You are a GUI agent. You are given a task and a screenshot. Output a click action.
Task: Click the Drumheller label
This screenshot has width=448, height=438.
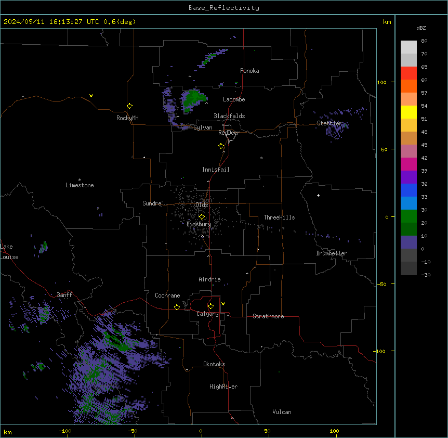(332, 253)
